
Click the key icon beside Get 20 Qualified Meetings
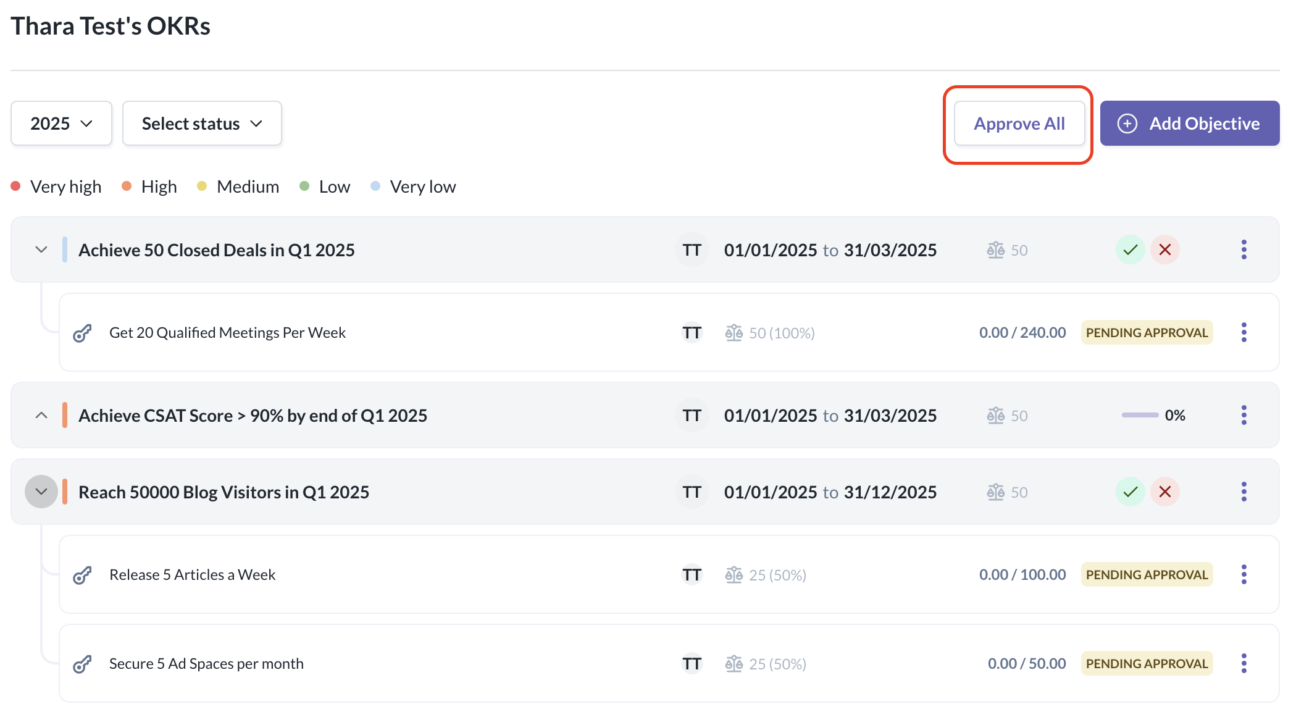[82, 333]
